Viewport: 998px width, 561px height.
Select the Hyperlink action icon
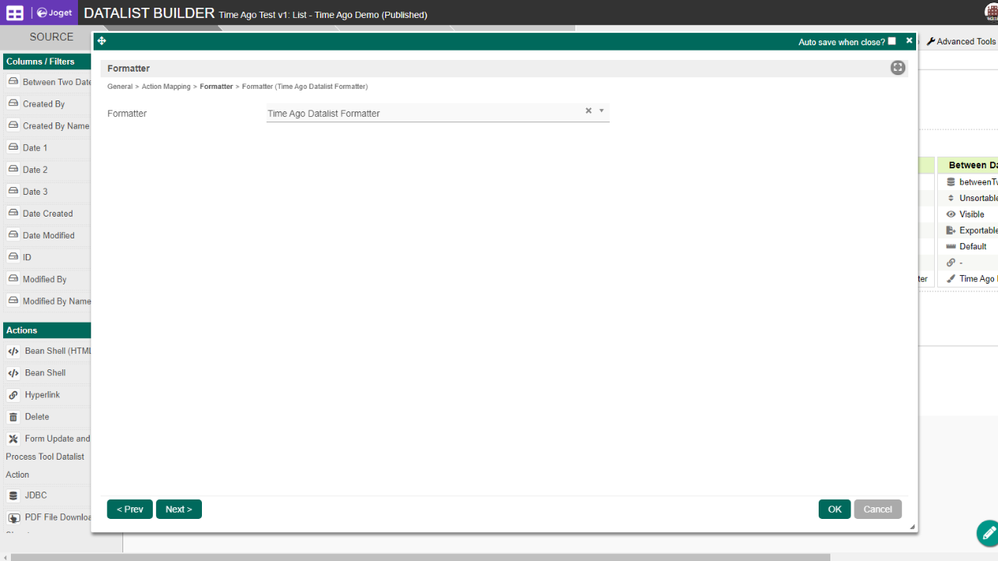pos(13,395)
